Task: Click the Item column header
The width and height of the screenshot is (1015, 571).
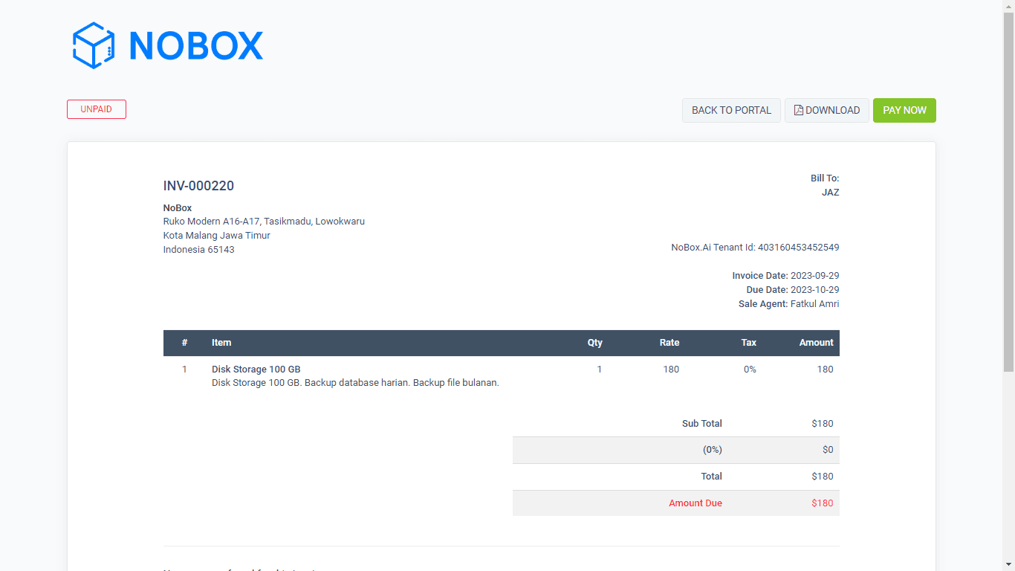Action: click(x=221, y=343)
